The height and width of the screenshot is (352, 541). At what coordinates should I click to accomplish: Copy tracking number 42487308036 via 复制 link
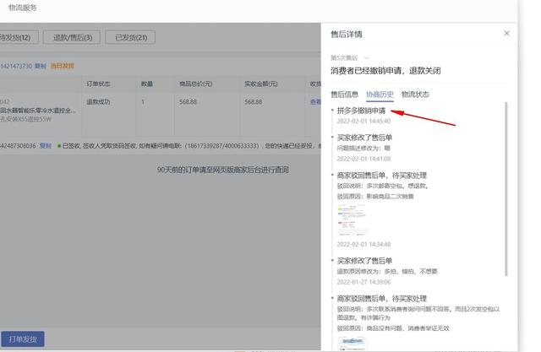pyautogui.click(x=45, y=146)
